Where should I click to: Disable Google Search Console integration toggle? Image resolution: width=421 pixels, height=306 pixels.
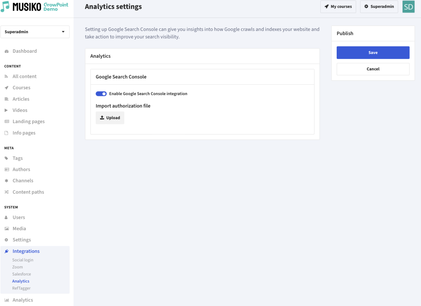click(x=101, y=93)
